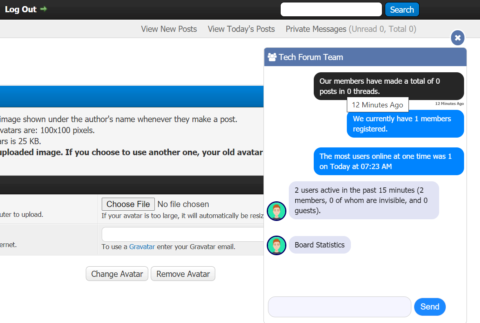Open View Today's Posts
This screenshot has height=323, width=480.
[x=241, y=29]
